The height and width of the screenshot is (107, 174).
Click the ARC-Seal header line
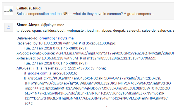61,68
